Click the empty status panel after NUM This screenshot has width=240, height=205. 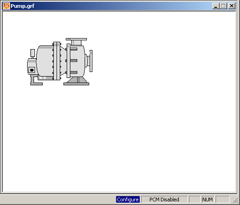[x=223, y=199]
